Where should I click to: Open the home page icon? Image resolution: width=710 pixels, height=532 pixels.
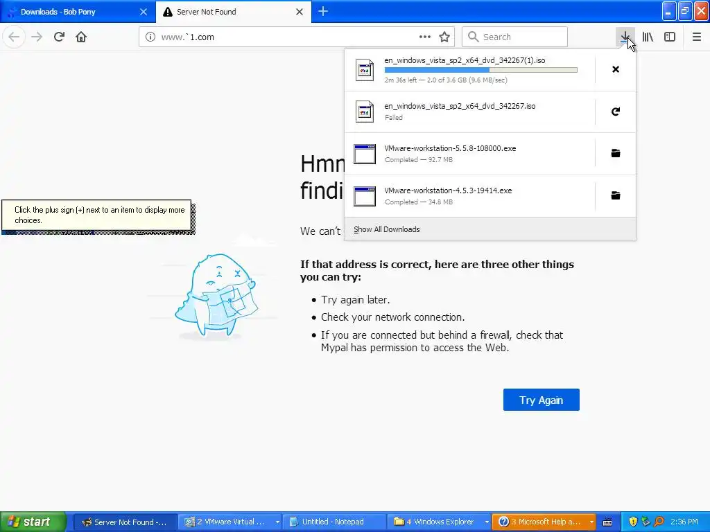81,37
